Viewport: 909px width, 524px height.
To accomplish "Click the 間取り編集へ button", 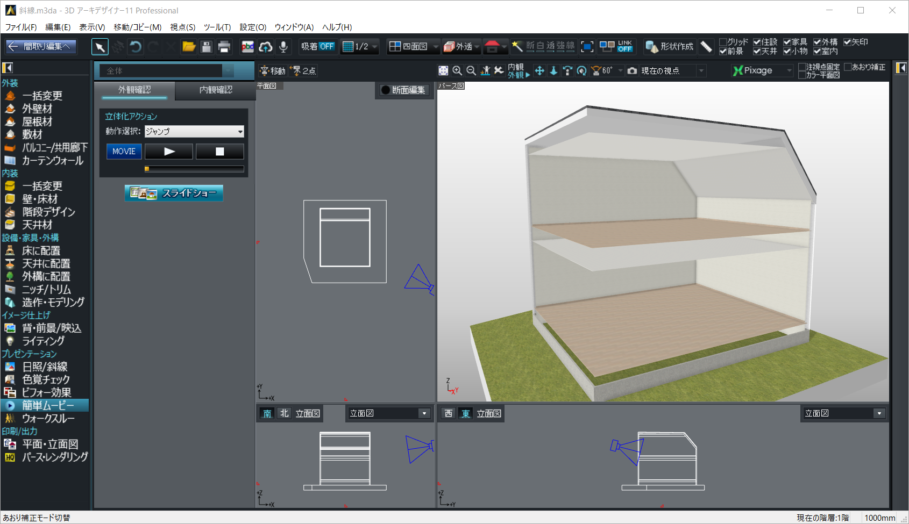I will coord(41,47).
